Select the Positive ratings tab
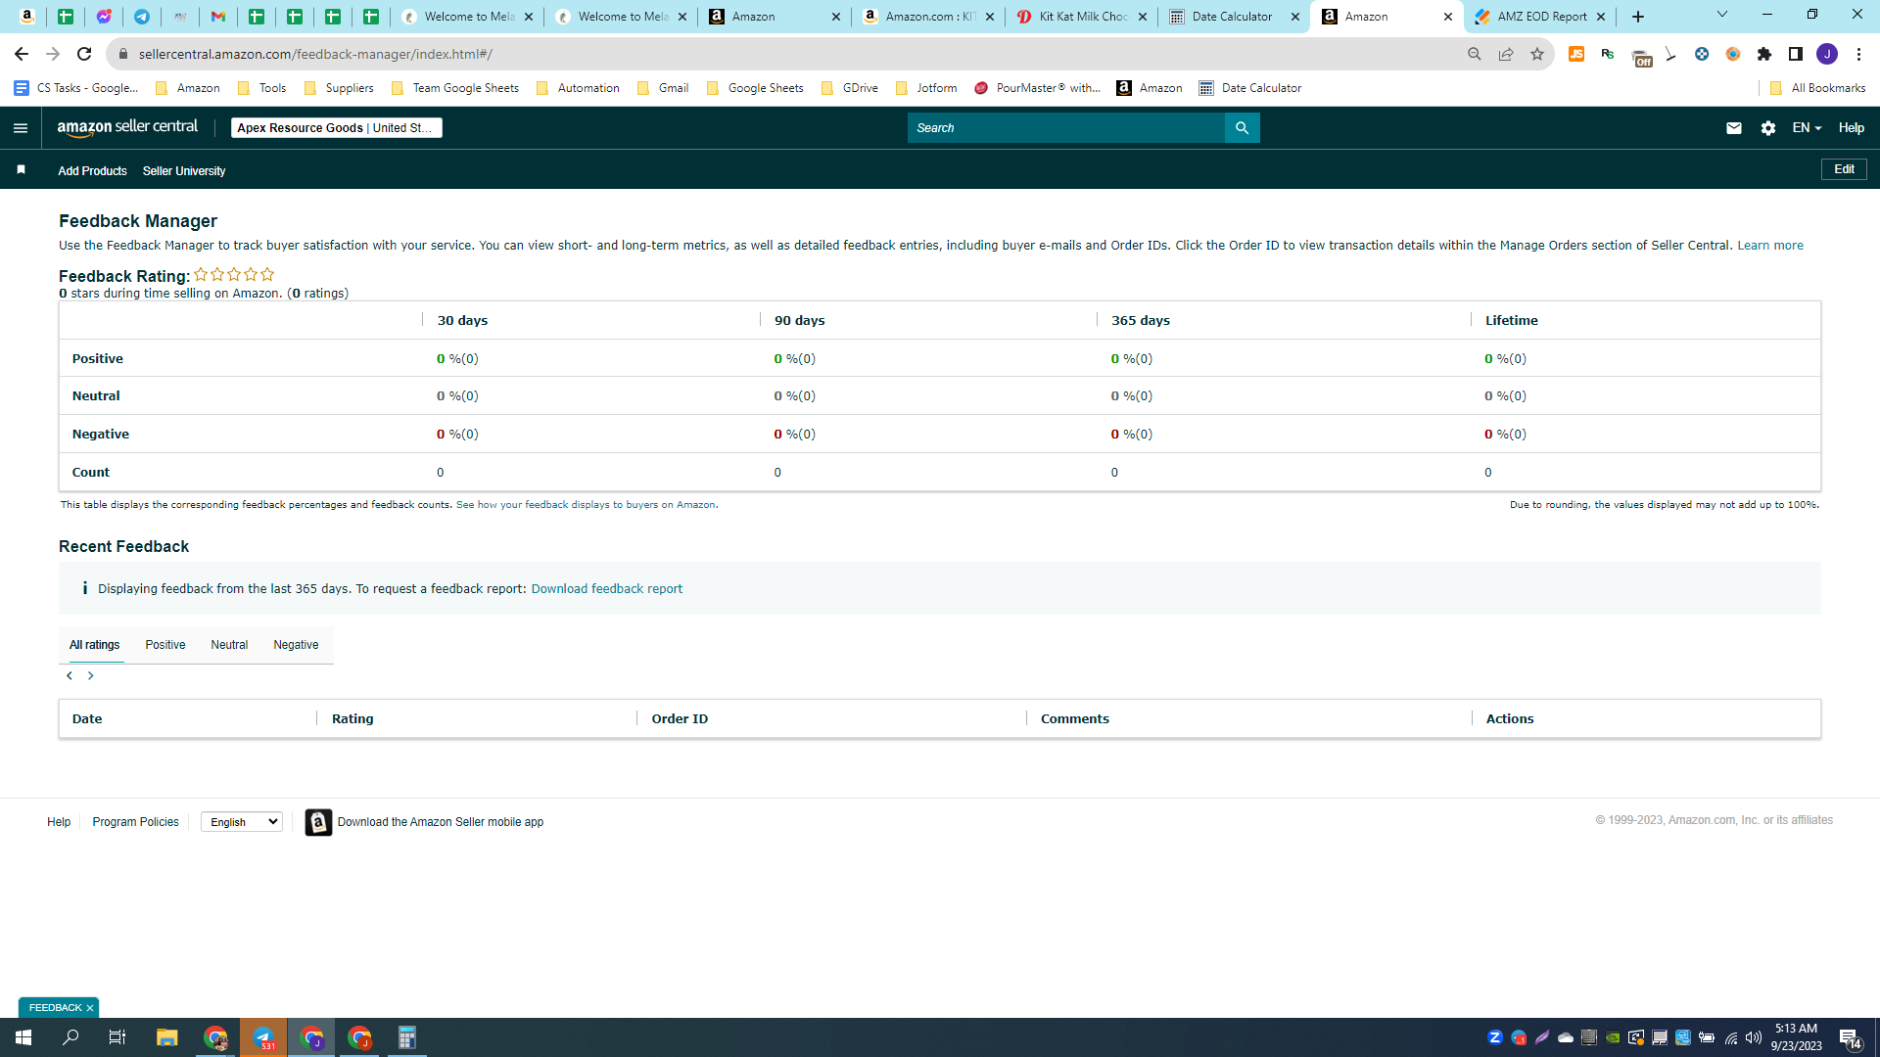 click(x=165, y=645)
